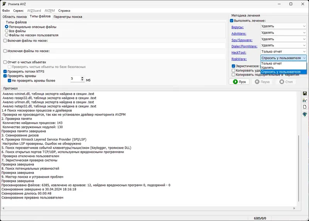Tick 'Отчет о чистых объектах' checkbox
Image resolution: width=309 pixels, height=221 pixels.
[x=5, y=62]
